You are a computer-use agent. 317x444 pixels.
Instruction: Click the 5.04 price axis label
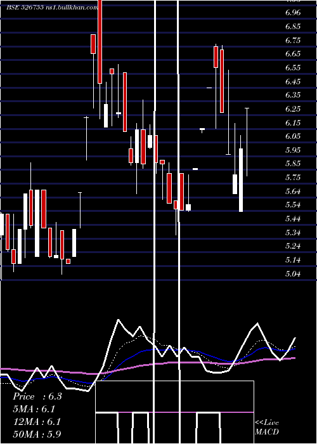tap(293, 274)
